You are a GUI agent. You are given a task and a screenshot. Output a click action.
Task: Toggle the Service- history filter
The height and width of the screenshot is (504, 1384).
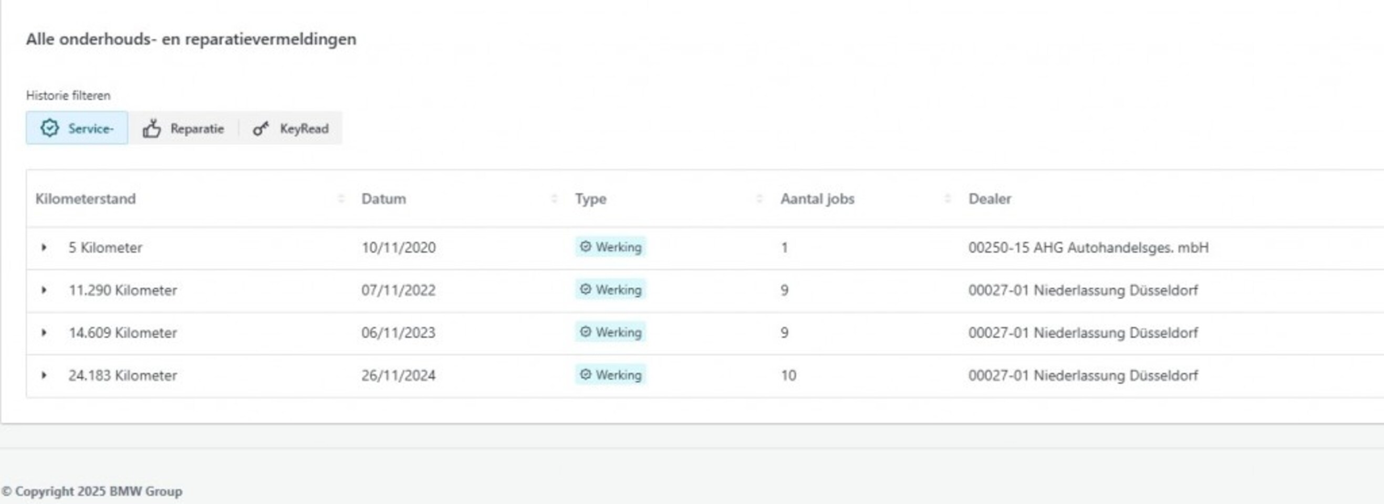pyautogui.click(x=77, y=128)
